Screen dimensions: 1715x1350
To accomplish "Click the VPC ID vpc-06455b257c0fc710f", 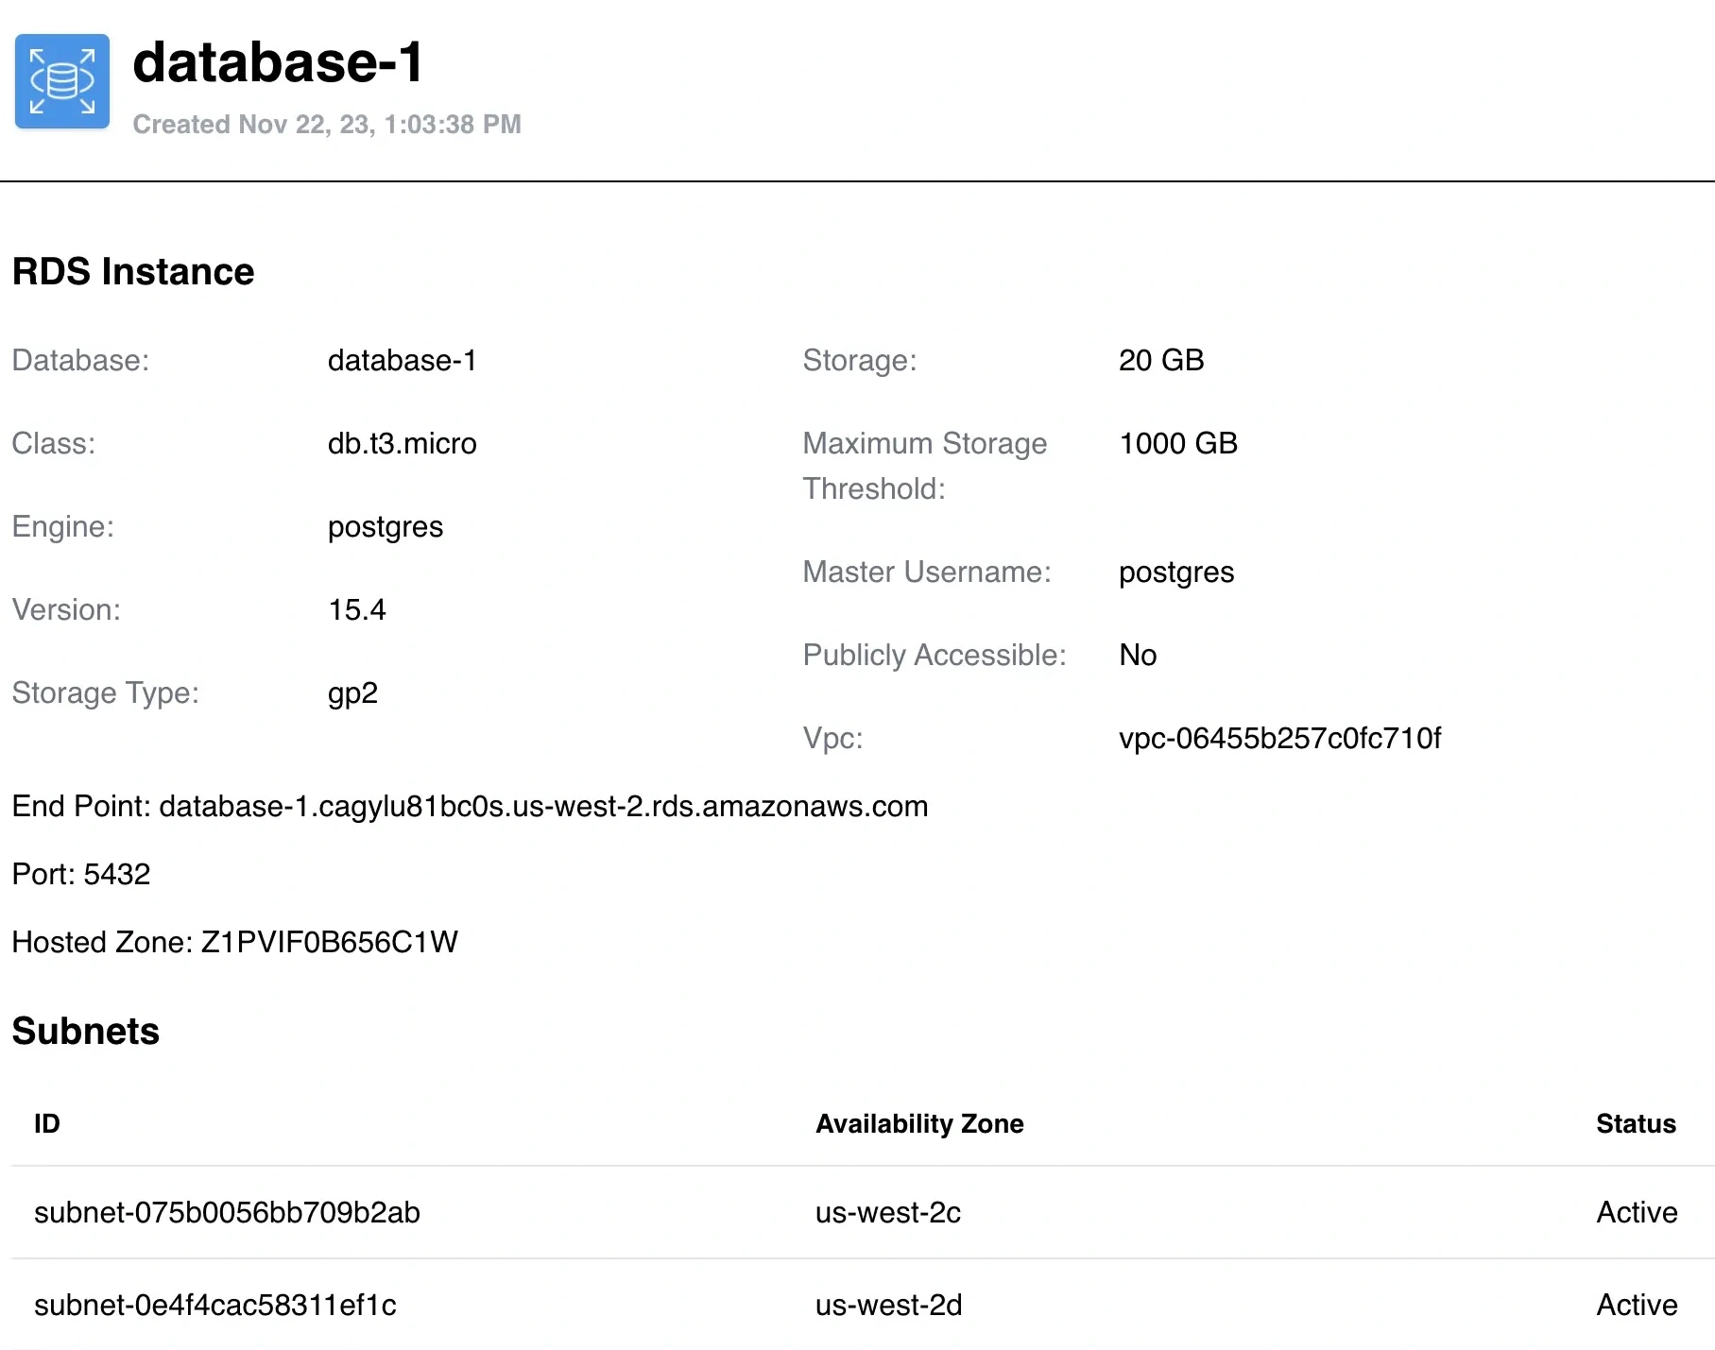I will click(1279, 738).
